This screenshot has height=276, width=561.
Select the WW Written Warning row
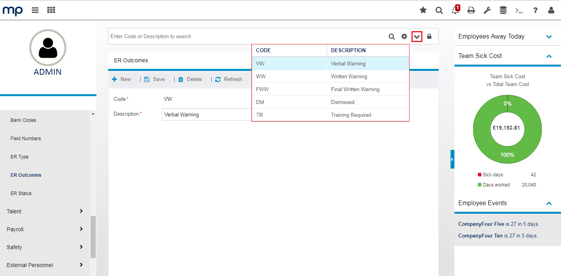point(330,76)
